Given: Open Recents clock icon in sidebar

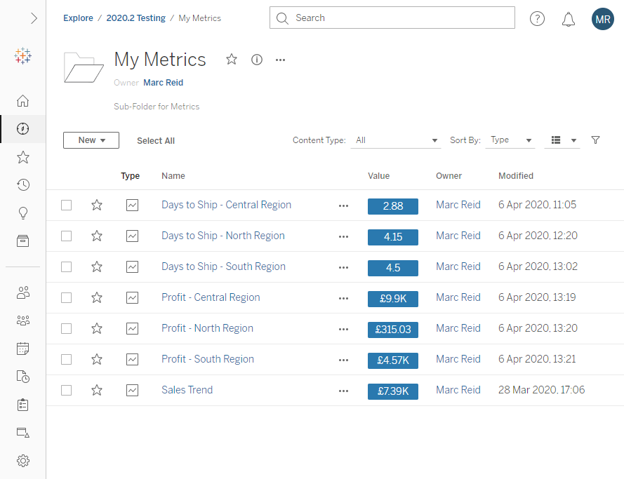Looking at the screenshot, I should (x=23, y=185).
